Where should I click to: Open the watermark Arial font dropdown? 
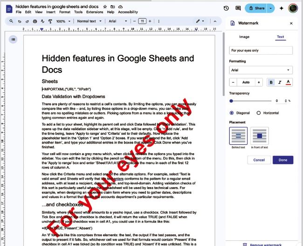261,70
